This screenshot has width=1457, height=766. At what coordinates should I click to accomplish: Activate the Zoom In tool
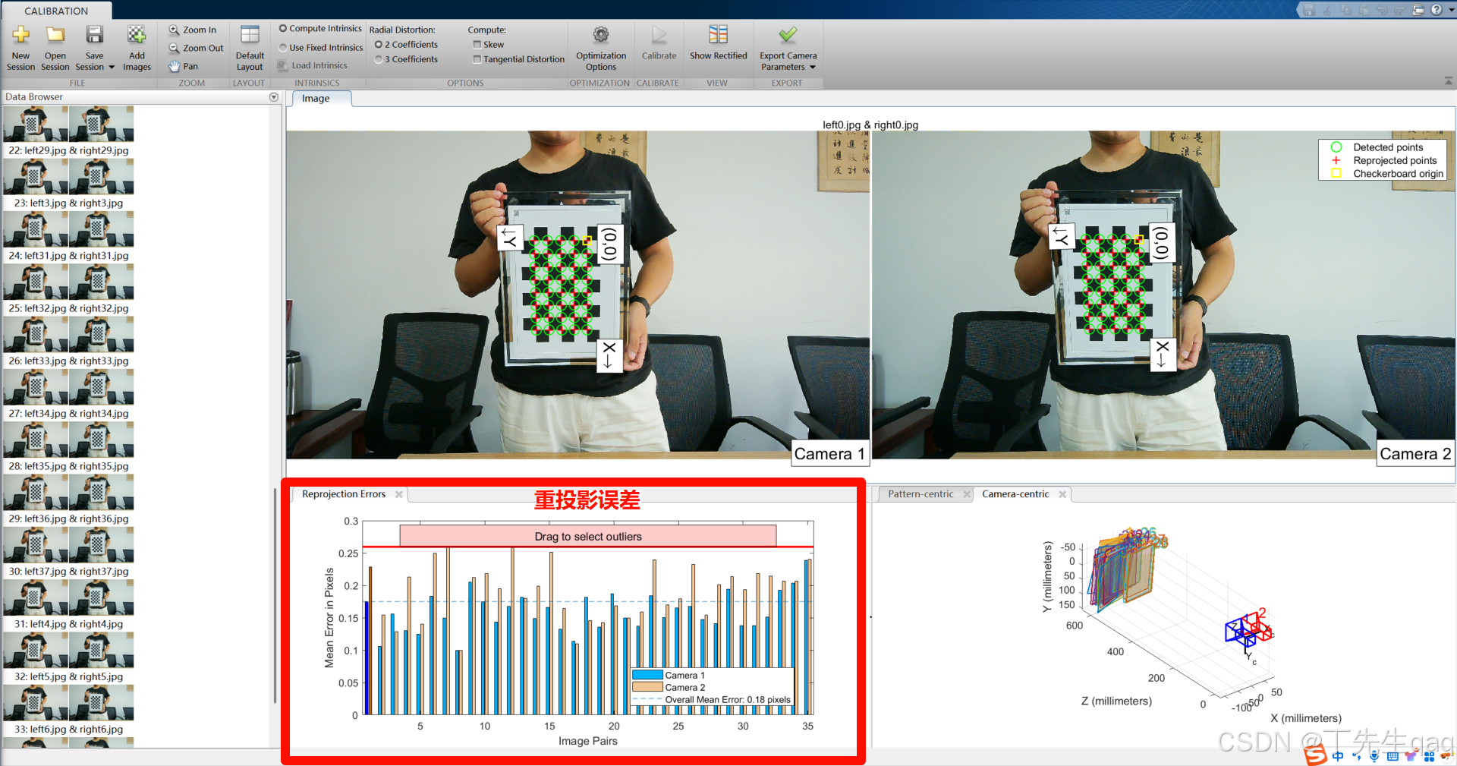coord(193,30)
